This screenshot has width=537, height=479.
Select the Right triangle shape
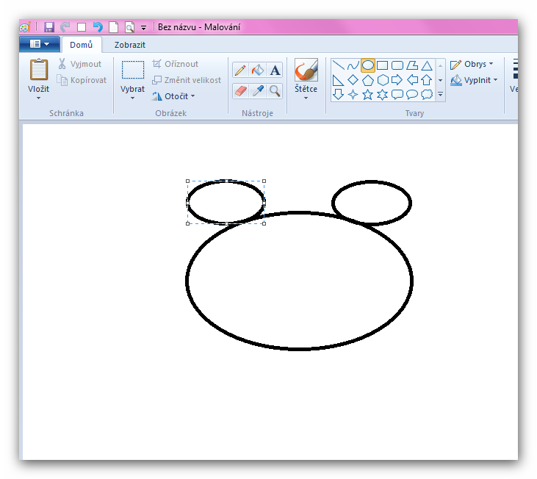(x=338, y=81)
